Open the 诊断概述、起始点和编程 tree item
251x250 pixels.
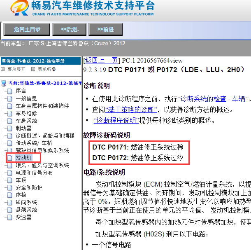(x=45, y=136)
